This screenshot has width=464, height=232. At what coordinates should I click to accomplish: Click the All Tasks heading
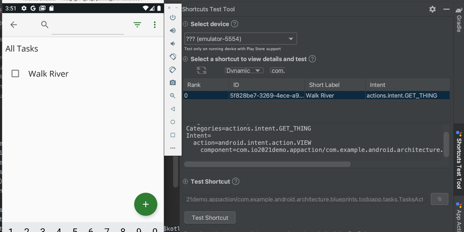(x=21, y=49)
